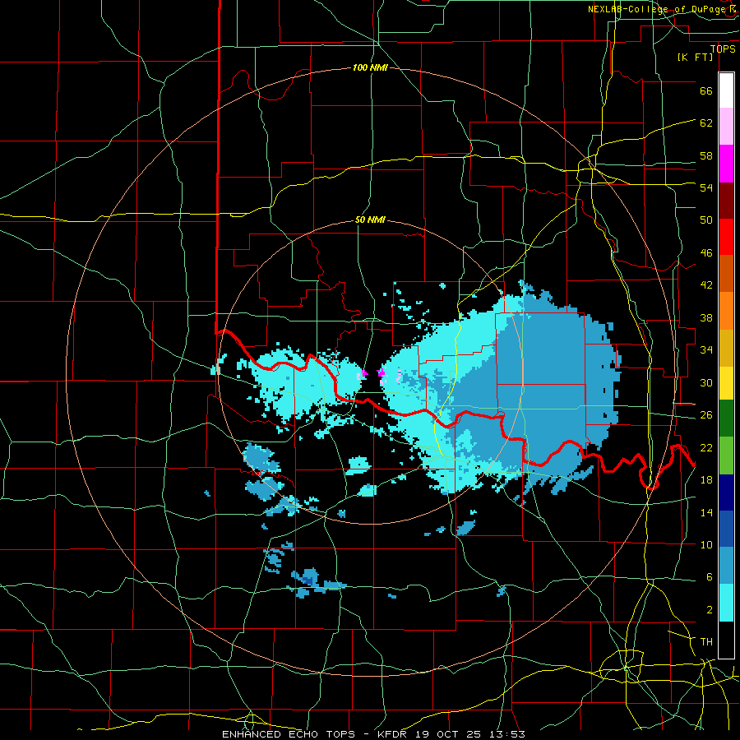Click the legend value 30
The image size is (740, 740).
click(x=706, y=382)
